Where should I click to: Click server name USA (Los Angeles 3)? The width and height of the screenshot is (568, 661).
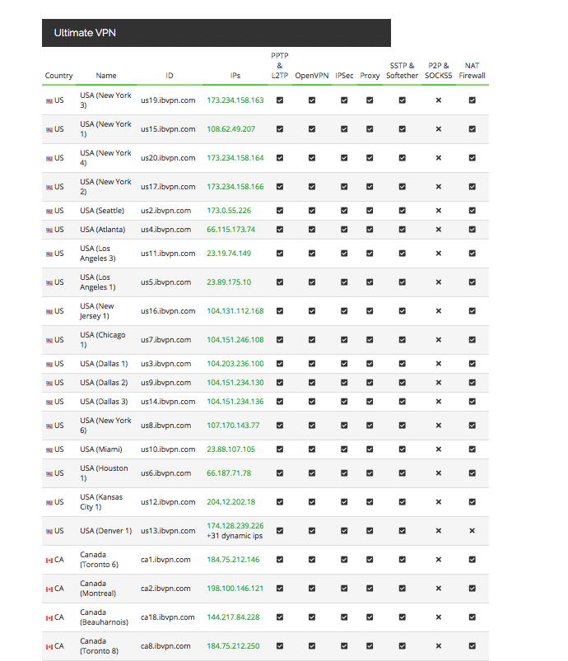coord(98,254)
